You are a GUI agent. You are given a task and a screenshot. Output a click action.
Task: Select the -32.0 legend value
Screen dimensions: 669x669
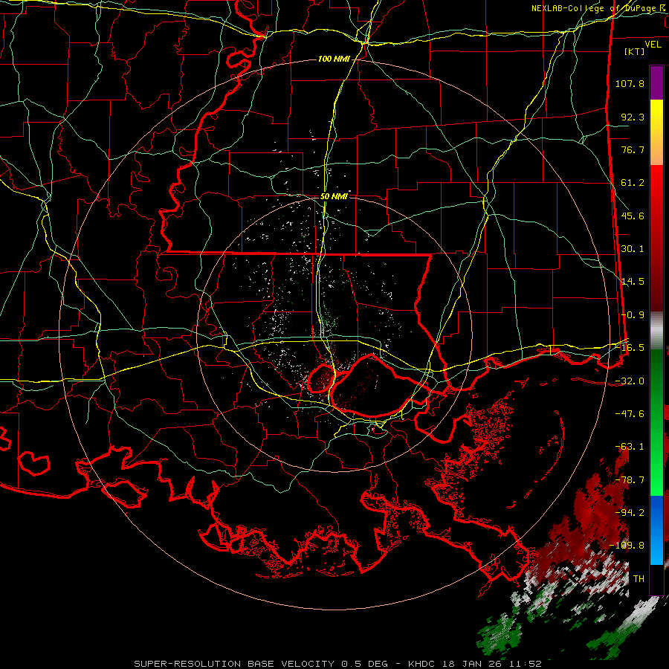630,381
